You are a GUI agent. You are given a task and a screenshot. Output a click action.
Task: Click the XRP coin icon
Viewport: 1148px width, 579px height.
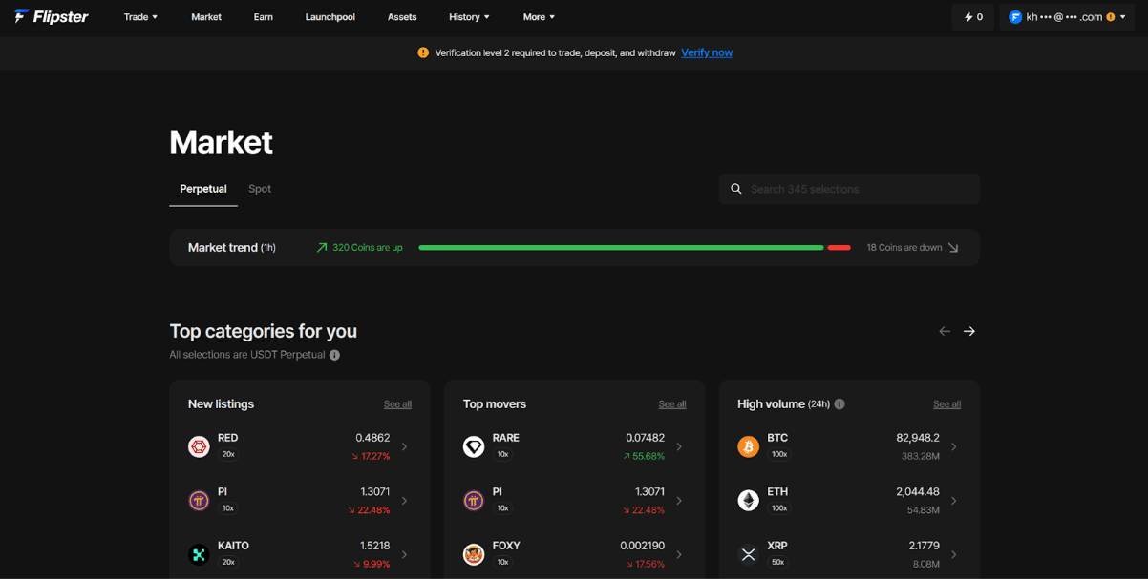(748, 554)
